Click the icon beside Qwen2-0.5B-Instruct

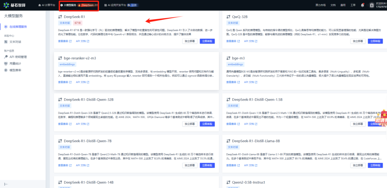[228, 182]
